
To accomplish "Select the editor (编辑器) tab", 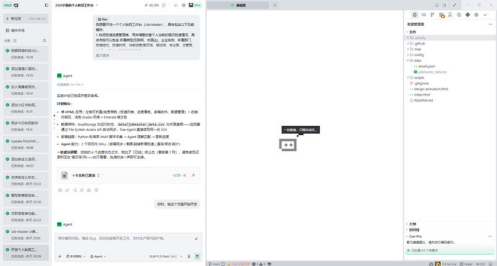I will coord(238,5).
